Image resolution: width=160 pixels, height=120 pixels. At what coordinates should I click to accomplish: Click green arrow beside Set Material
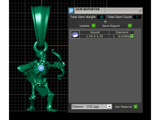click(x=136, y=107)
